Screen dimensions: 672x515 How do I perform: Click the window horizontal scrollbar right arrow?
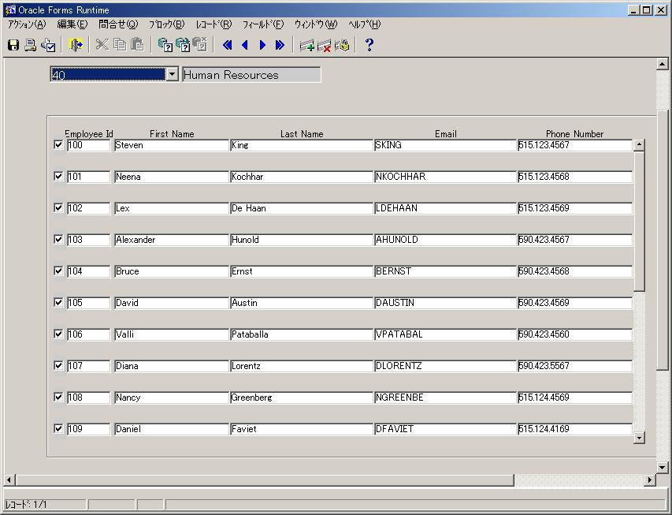coord(650,480)
